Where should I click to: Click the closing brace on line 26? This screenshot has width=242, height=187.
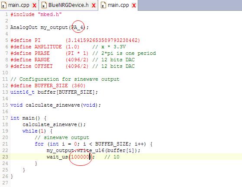point(12,176)
